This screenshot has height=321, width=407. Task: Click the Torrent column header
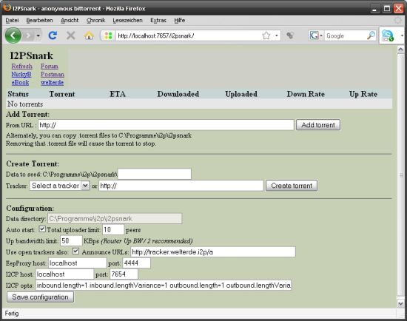62,94
